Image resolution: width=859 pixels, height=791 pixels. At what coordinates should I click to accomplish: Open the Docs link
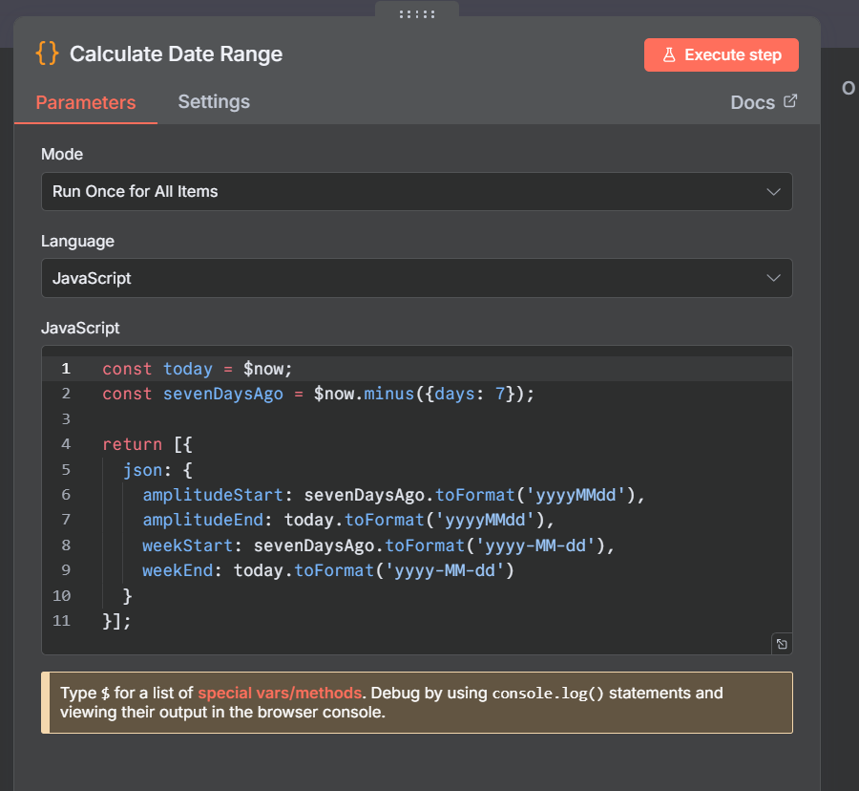pos(752,102)
